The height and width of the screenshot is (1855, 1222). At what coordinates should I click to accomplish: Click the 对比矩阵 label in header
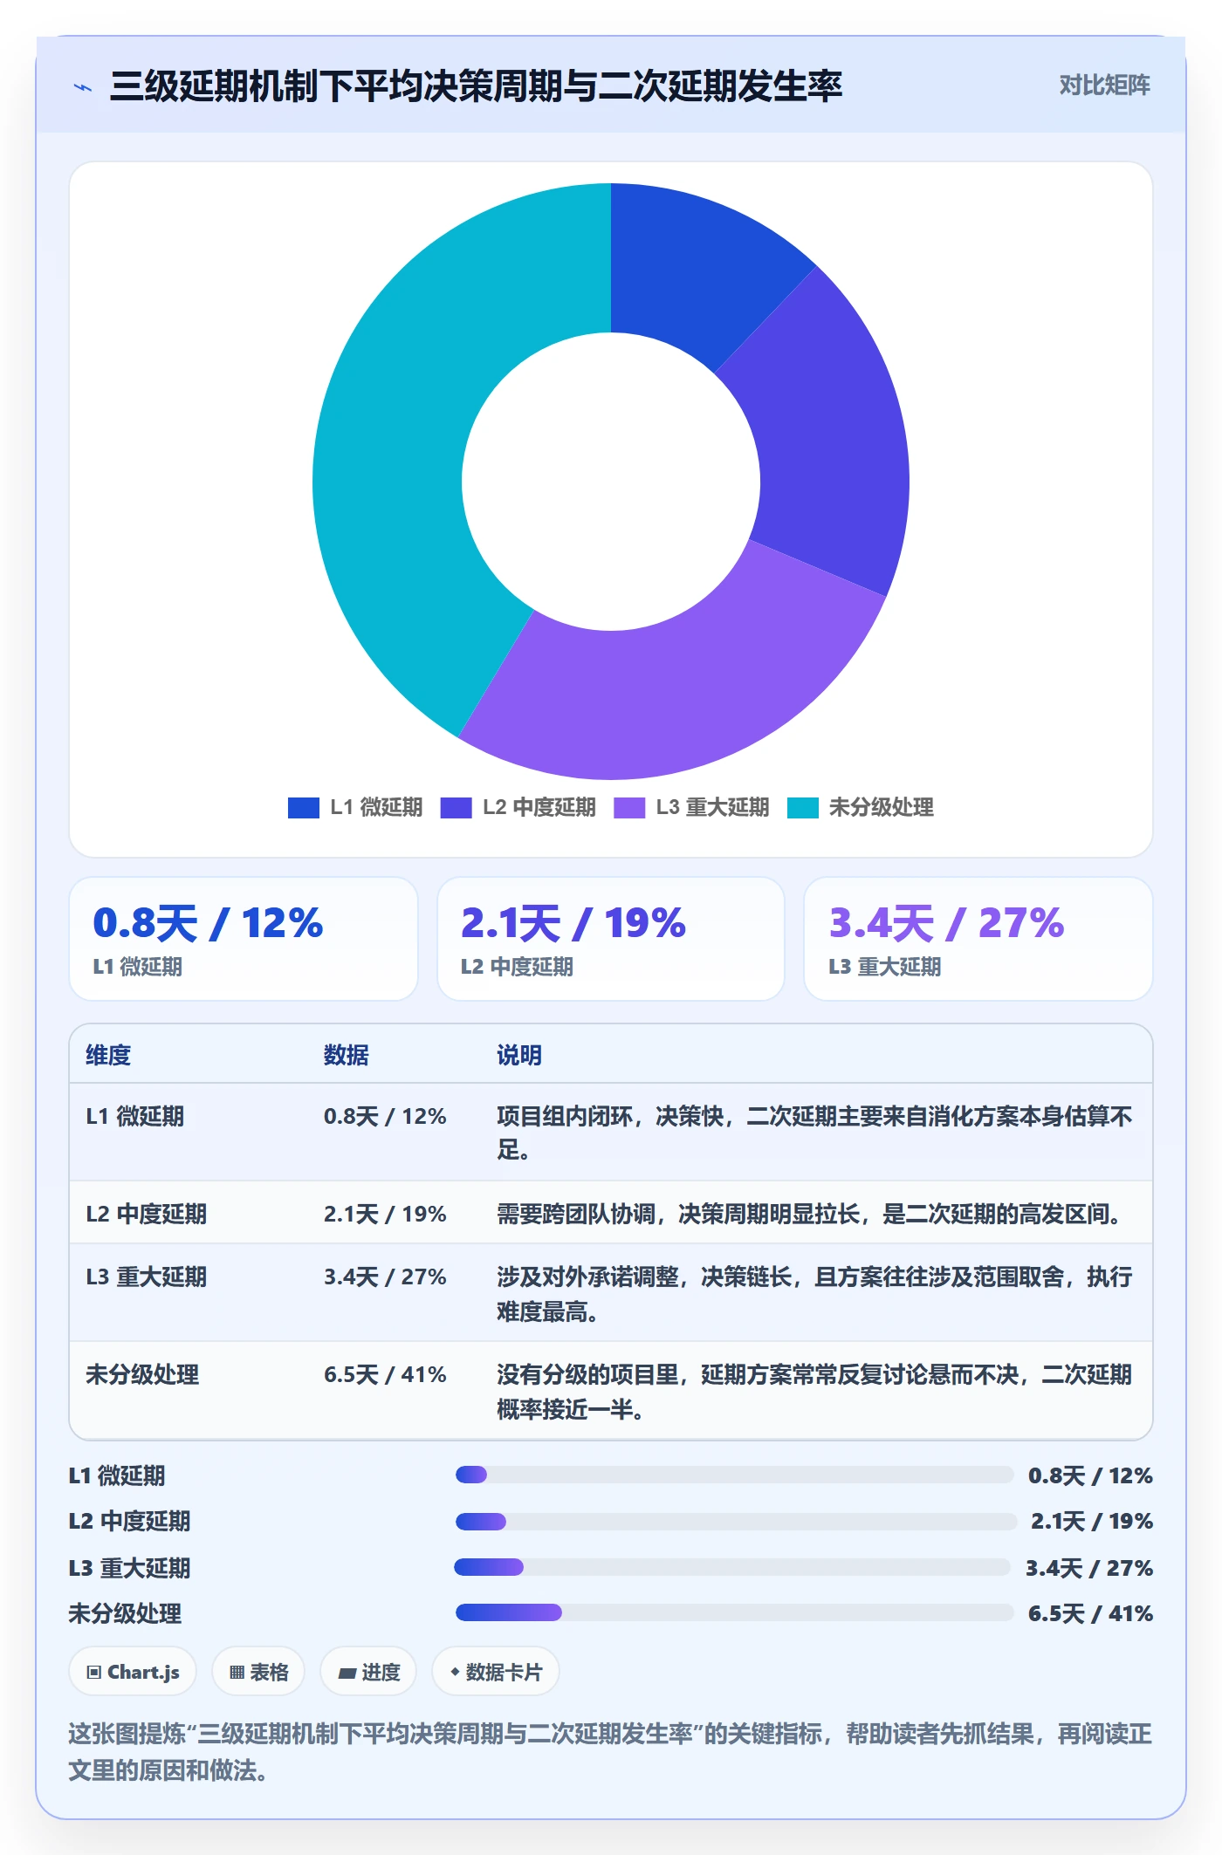pos(1104,85)
